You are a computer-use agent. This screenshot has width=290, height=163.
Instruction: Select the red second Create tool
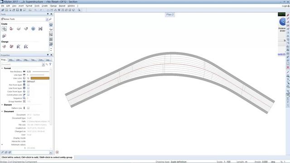point(11,29)
